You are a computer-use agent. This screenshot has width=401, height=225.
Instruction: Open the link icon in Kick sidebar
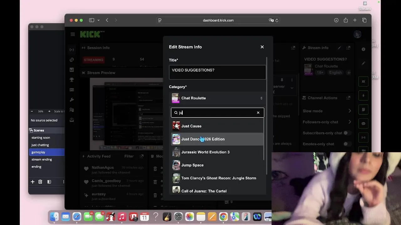72,60
